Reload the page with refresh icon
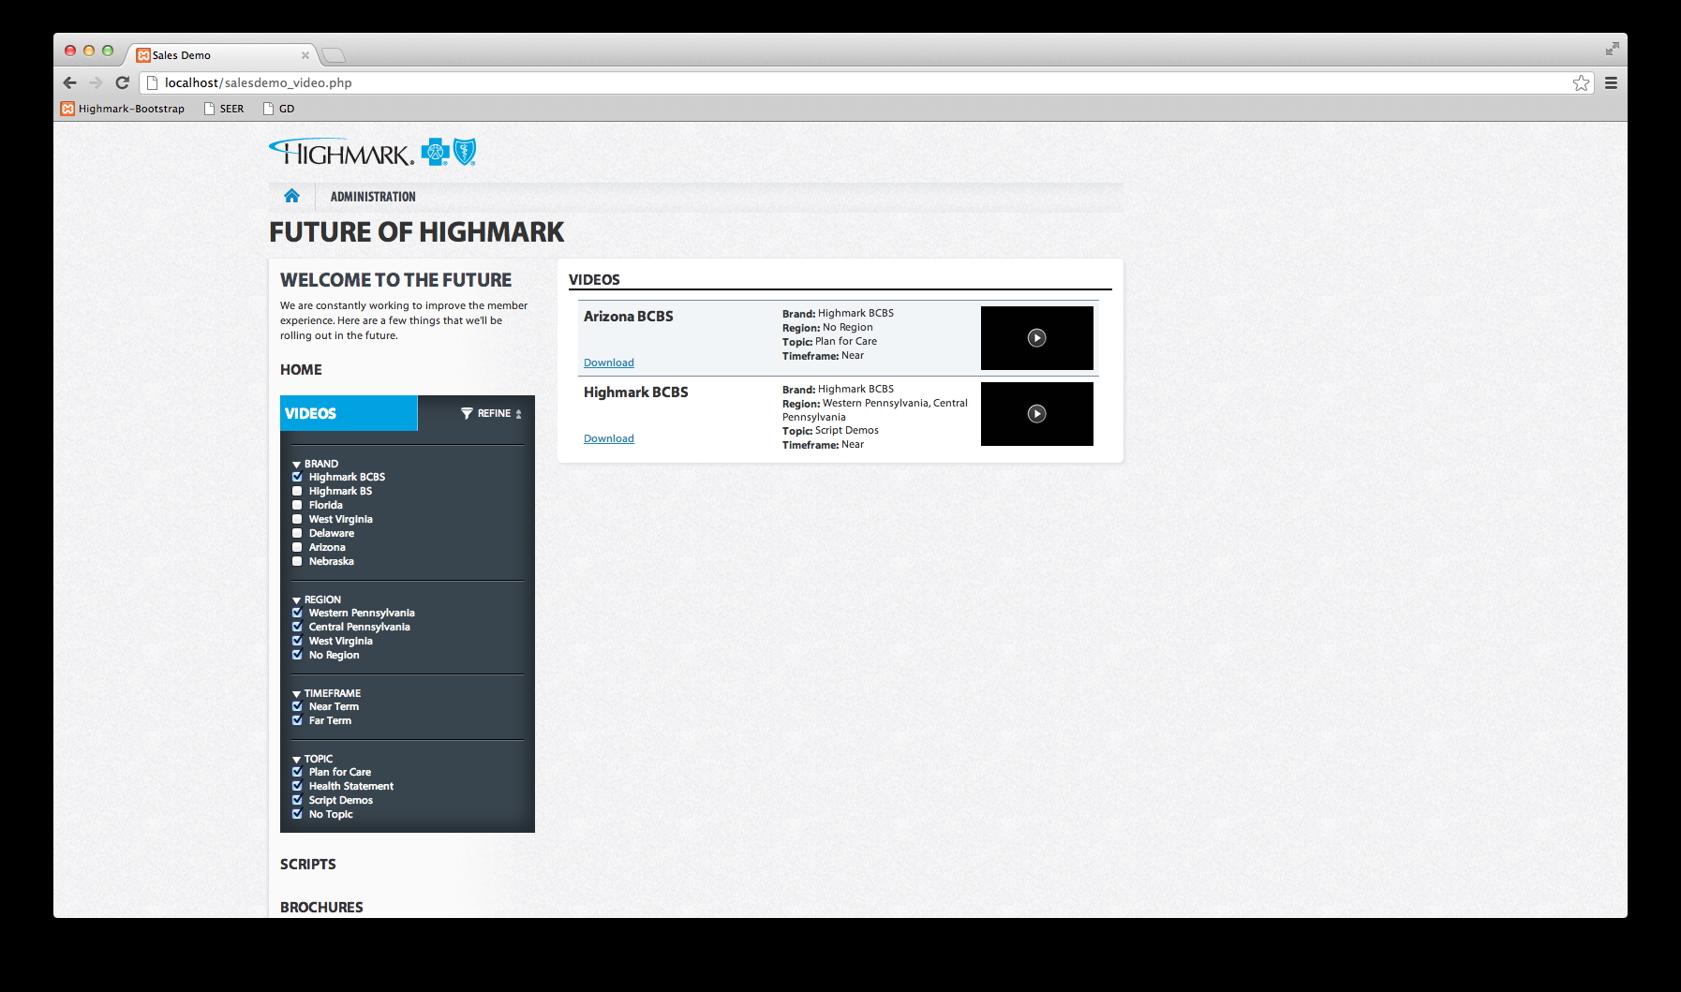1681x992 pixels. (122, 82)
